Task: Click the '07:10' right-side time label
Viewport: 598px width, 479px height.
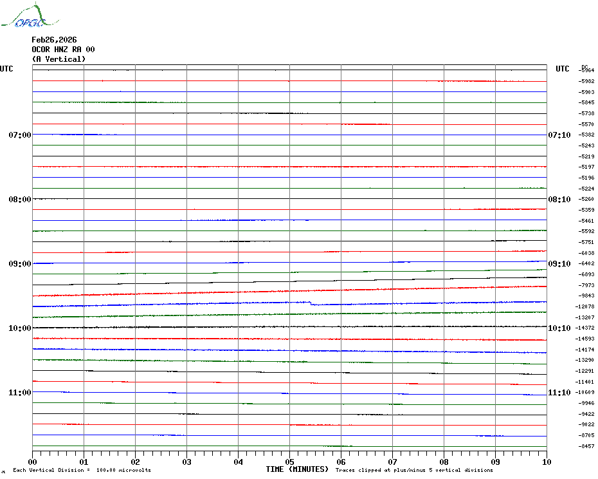Action: [559, 135]
